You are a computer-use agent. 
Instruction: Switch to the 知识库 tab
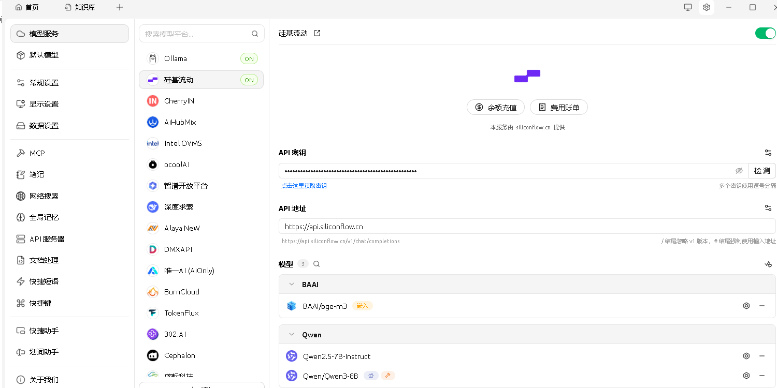point(80,7)
